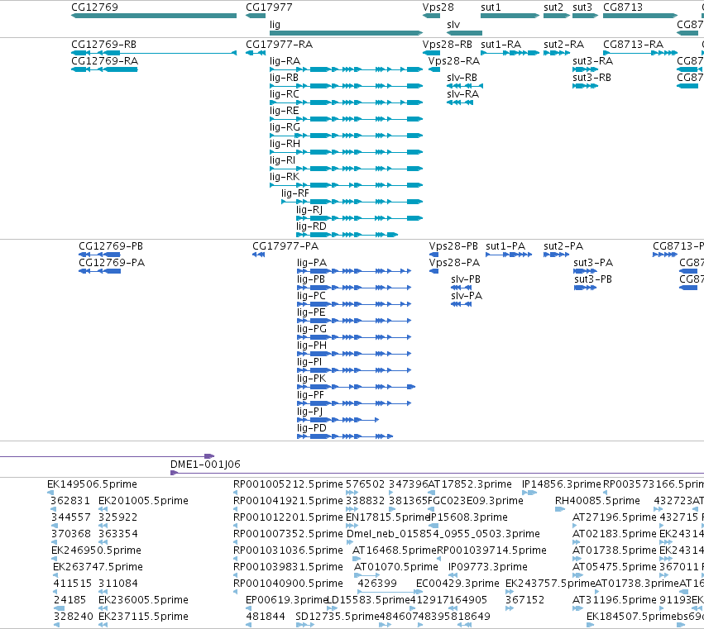
Task: Click the DME1-001J06 clone label
Action: (x=206, y=465)
